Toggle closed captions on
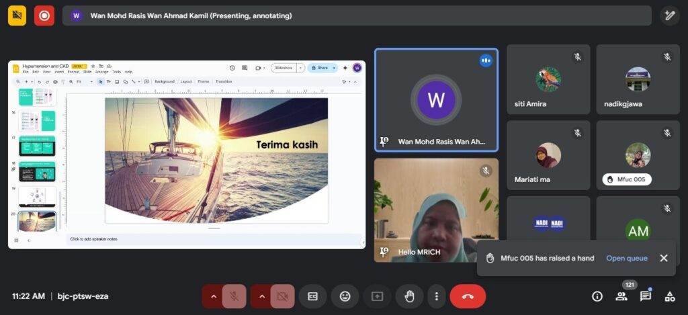The height and width of the screenshot is (315, 688). (x=312, y=296)
